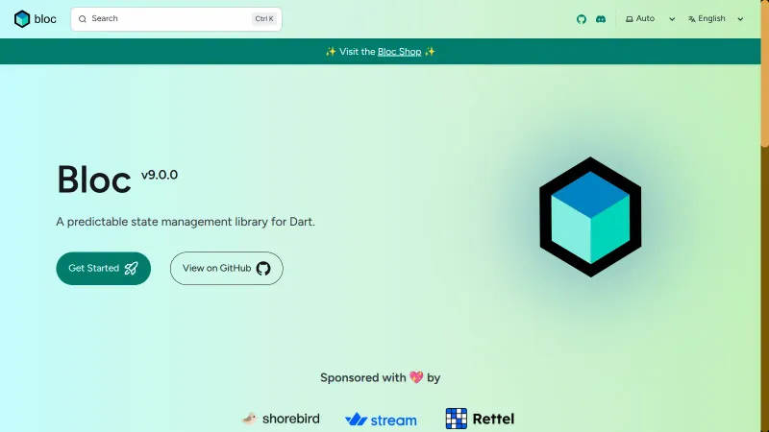Click the large Bloc hexagon cube image
This screenshot has width=769, height=432.
click(x=589, y=217)
